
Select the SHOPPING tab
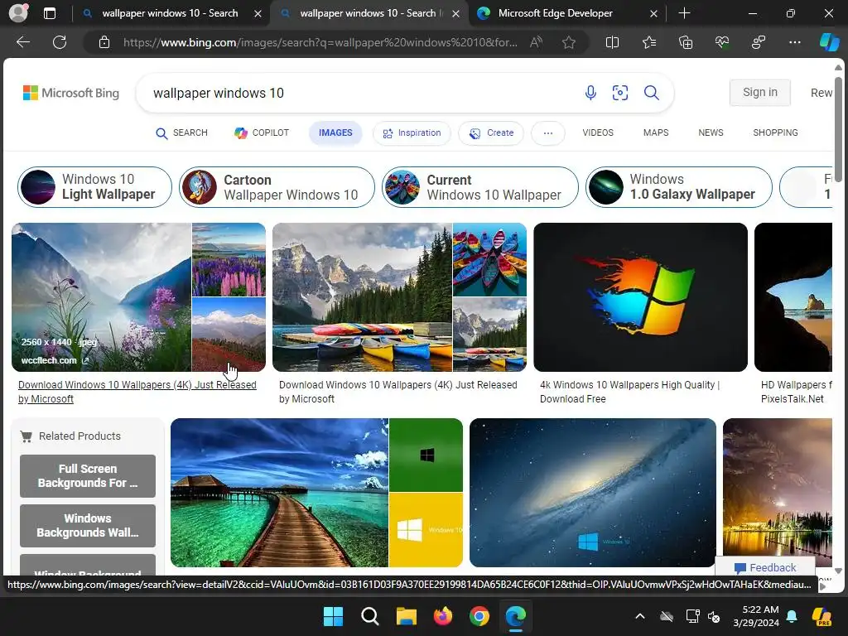click(x=775, y=132)
